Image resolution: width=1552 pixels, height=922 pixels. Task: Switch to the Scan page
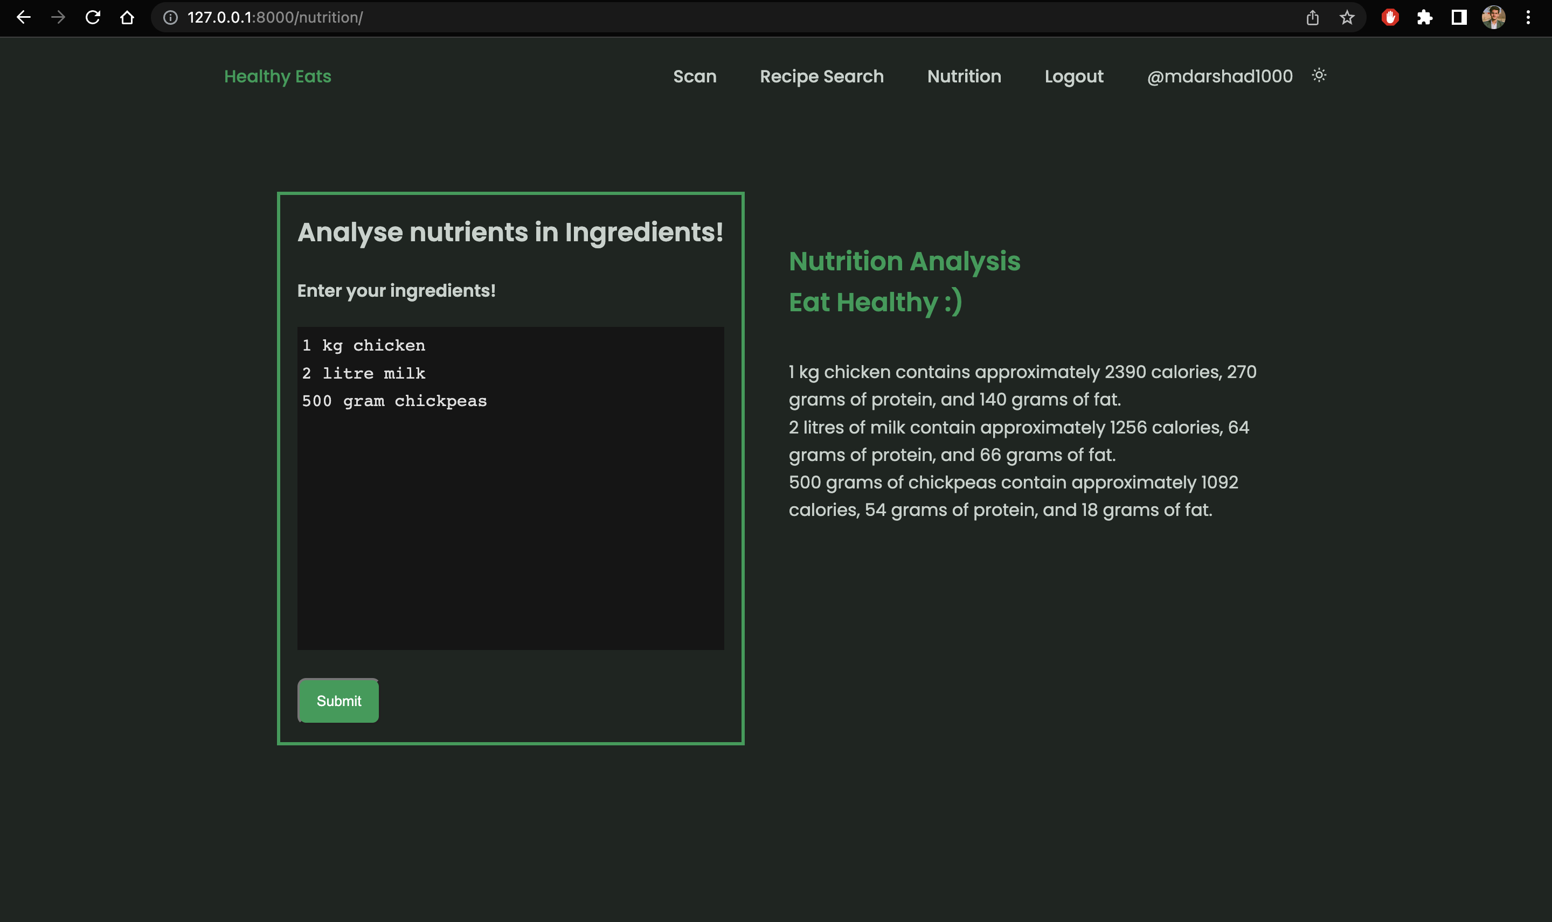[x=694, y=76]
